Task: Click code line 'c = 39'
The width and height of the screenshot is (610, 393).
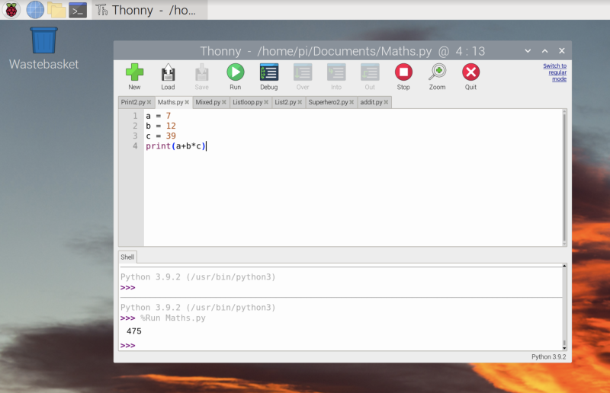Action: pos(161,136)
